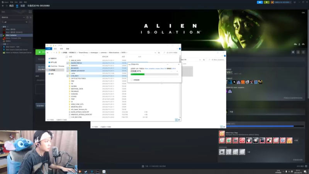Click the DATA folder search box

171,53
